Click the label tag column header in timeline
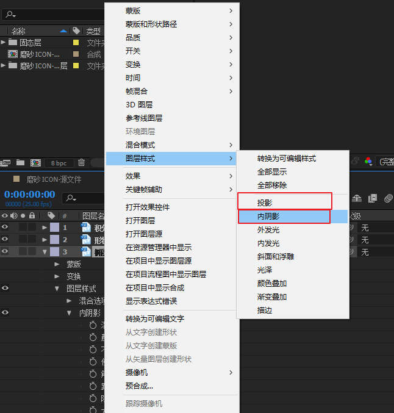 pos(51,216)
